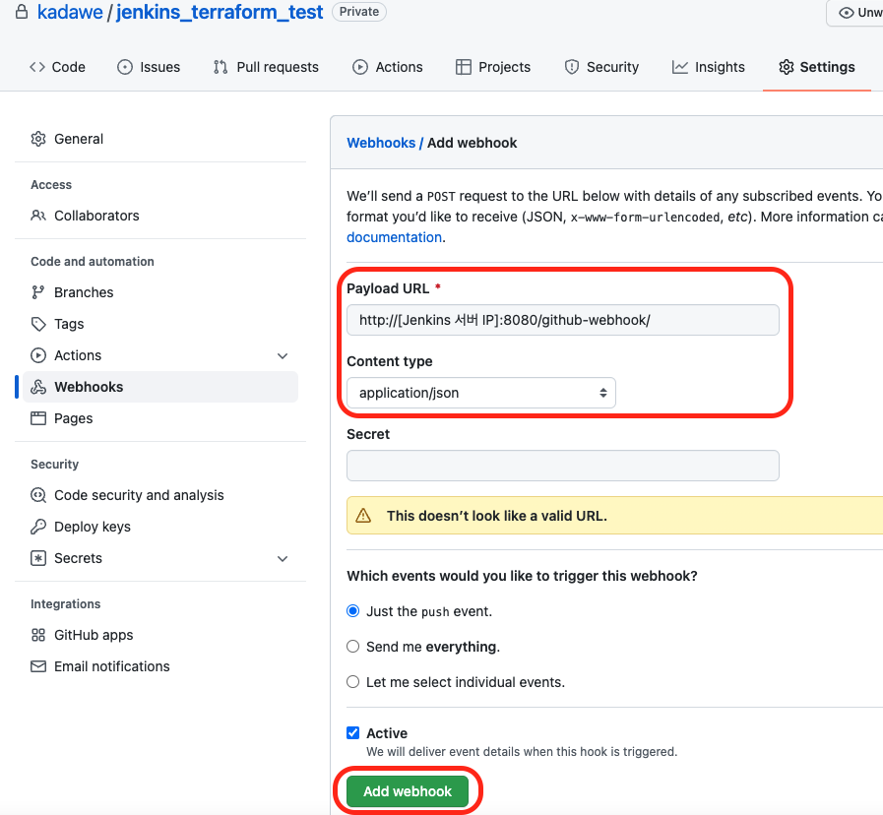Image resolution: width=883 pixels, height=815 pixels.
Task: Click the Pages browser icon
Action: (x=38, y=418)
